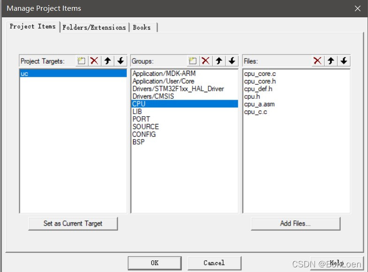The image size is (368, 272).
Task: Select the Application/User/Core group
Action: 185,81
